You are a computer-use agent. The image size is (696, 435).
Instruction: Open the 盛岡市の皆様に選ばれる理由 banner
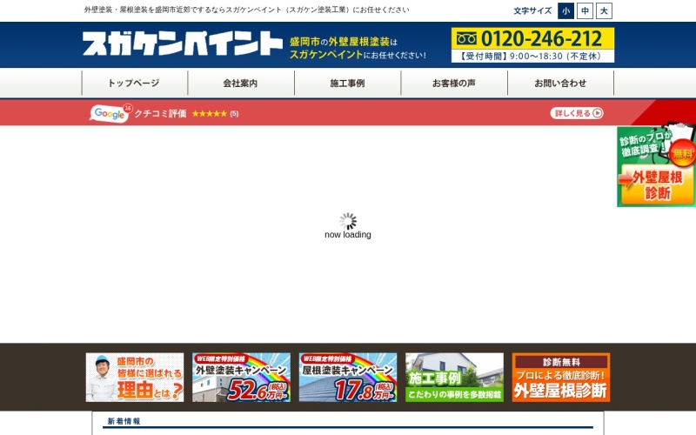[x=135, y=378]
